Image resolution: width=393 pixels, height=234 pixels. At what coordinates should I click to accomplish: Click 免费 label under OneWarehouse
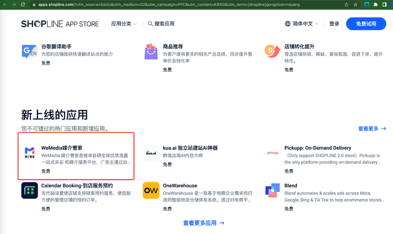(x=167, y=209)
